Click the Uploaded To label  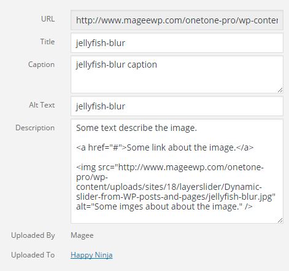(x=33, y=255)
